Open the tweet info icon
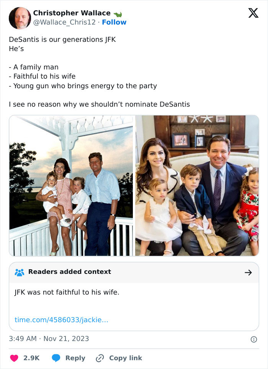This screenshot has height=369, width=268. pyautogui.click(x=253, y=339)
